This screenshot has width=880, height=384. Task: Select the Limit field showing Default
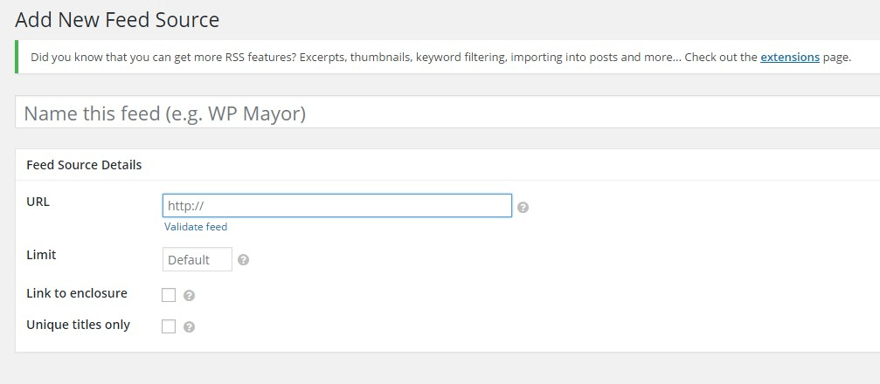click(197, 260)
